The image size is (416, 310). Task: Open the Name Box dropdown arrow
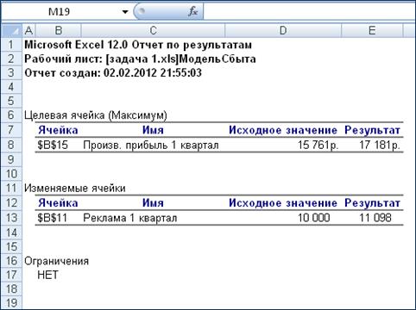pos(125,12)
